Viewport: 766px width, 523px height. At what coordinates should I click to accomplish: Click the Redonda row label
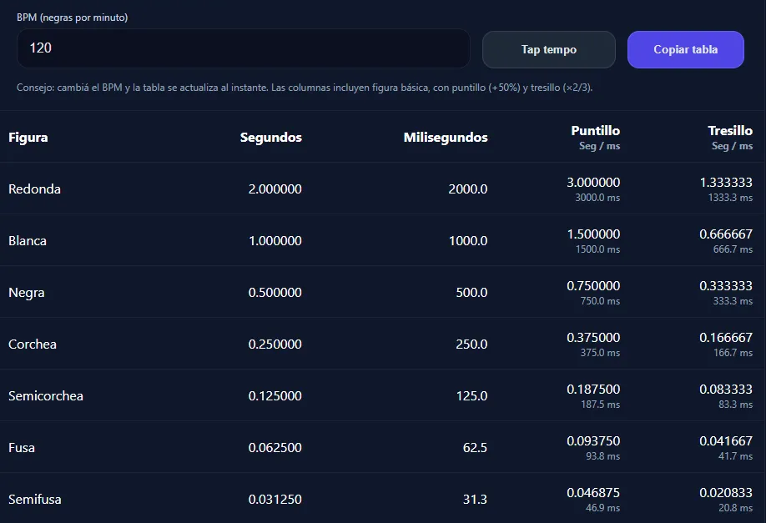[34, 189]
